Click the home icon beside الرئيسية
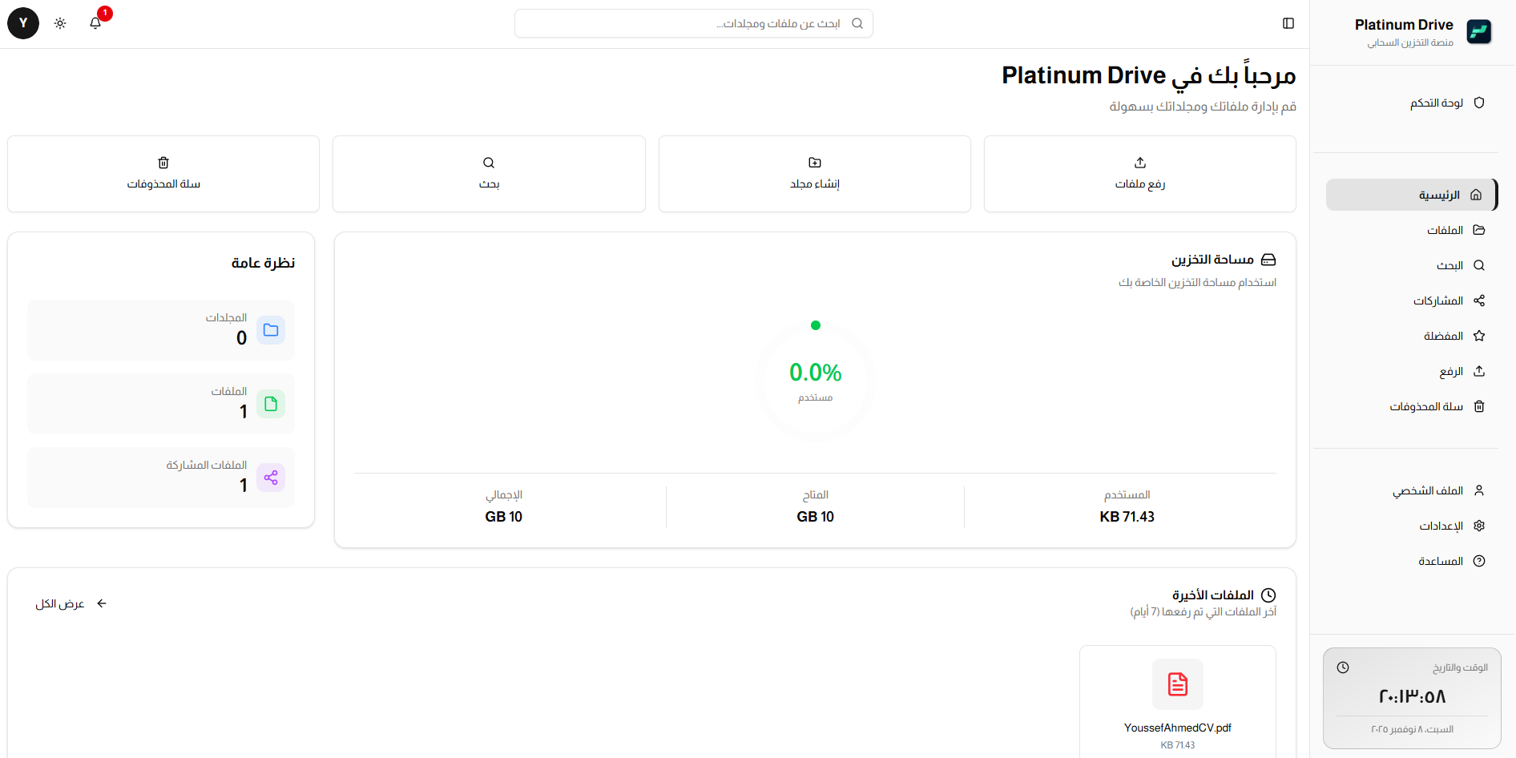This screenshot has width=1516, height=758. coord(1476,195)
